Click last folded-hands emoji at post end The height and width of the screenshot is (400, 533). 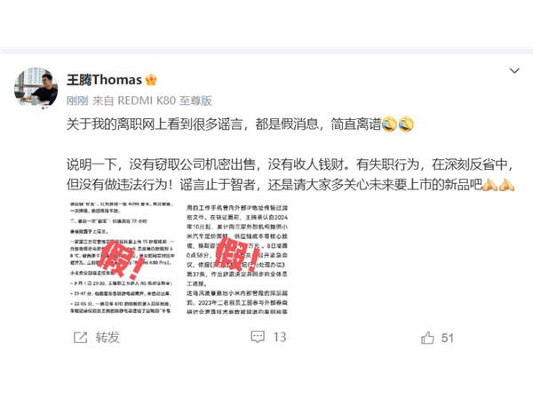tap(506, 185)
